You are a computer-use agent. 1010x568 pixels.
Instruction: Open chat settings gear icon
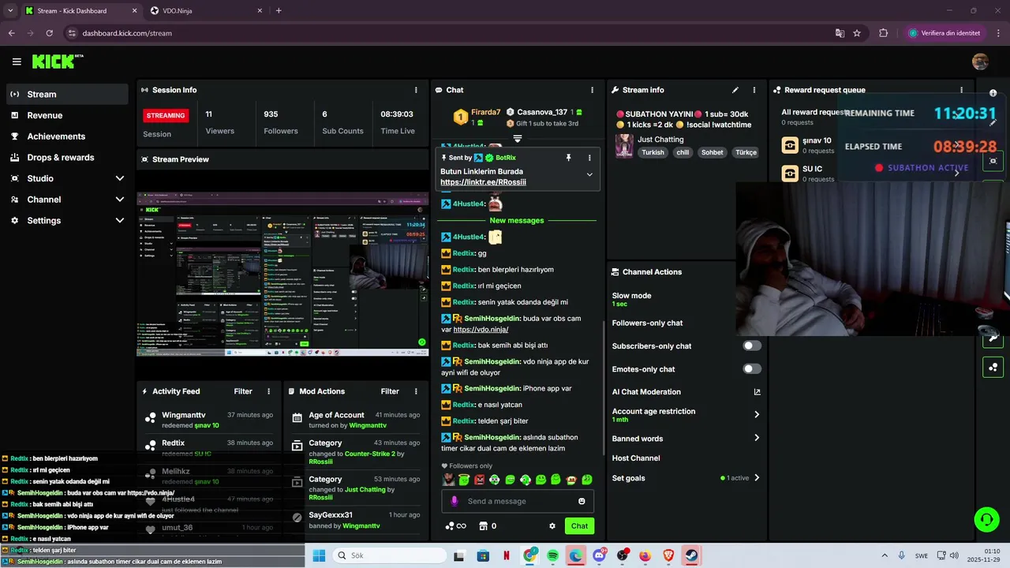552,526
